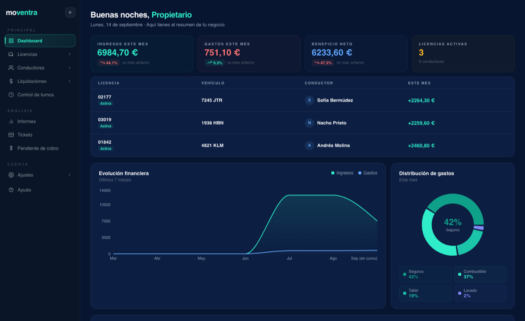Click the Ayuda question mark icon
Image resolution: width=525 pixels, height=321 pixels.
tap(11, 190)
